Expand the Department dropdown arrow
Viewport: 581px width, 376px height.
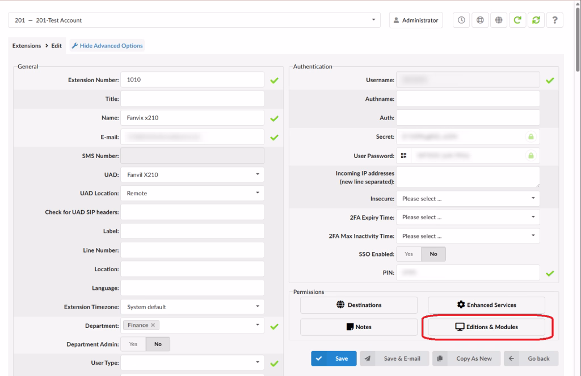pos(258,325)
